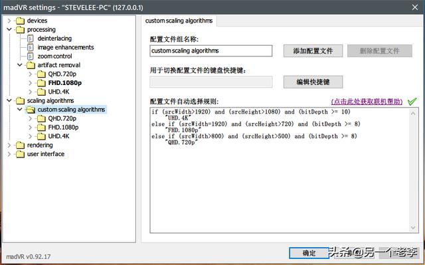The width and height of the screenshot is (425, 265).
Task: Click the 编辑快捷键 button
Action: (x=313, y=82)
